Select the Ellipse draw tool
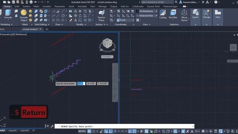Image resolution: width=238 pixels, height=134 pixels. 63,20
